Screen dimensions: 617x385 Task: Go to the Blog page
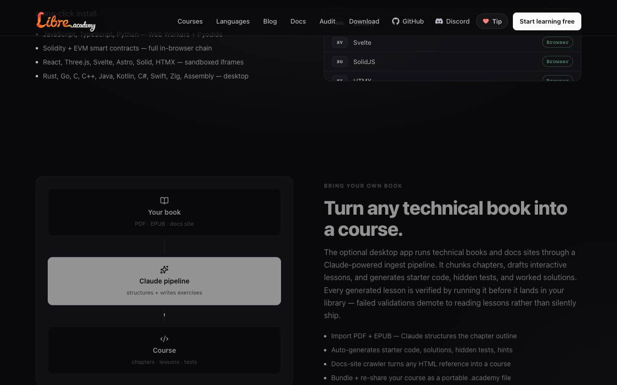[x=270, y=21]
